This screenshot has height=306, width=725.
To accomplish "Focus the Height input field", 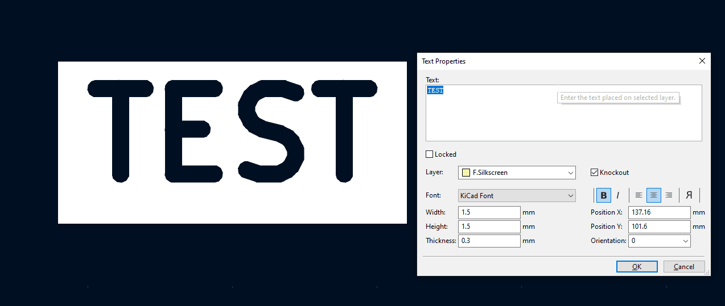I will (x=489, y=227).
